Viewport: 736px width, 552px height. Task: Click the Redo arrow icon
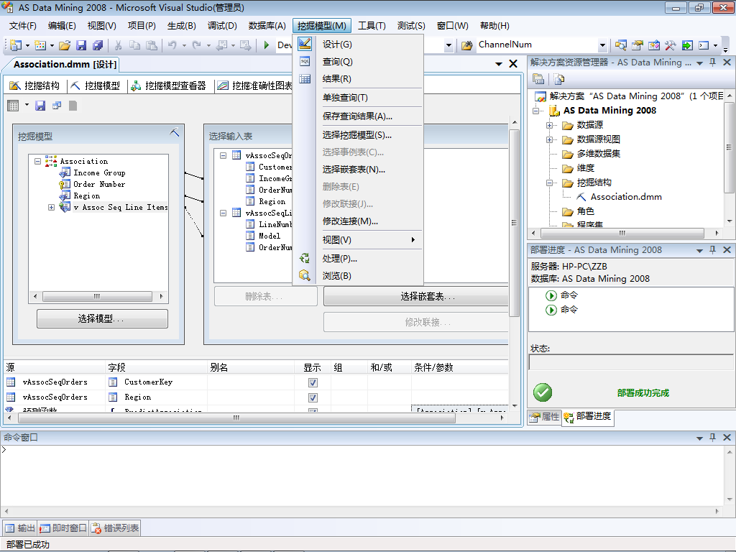pyautogui.click(x=197, y=45)
